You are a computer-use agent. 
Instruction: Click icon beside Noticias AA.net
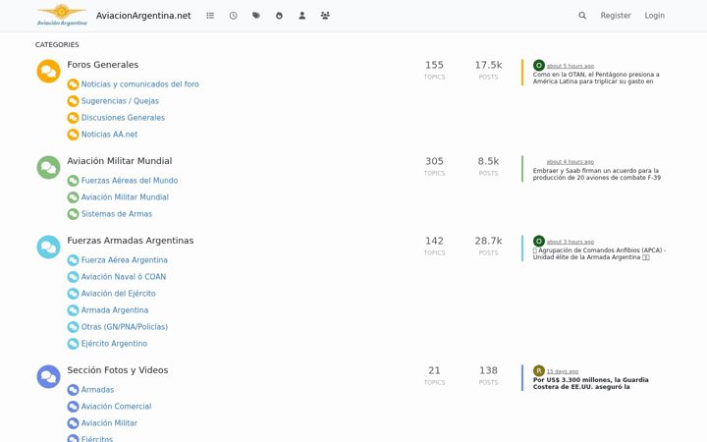coord(73,135)
